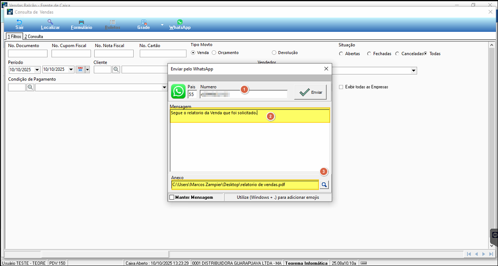Click the Boletos toolbar icon
The height and width of the screenshot is (266, 498).
click(x=112, y=25)
